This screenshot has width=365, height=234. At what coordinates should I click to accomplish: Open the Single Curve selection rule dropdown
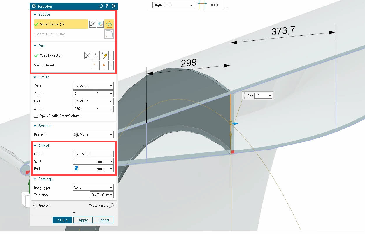[173, 5]
